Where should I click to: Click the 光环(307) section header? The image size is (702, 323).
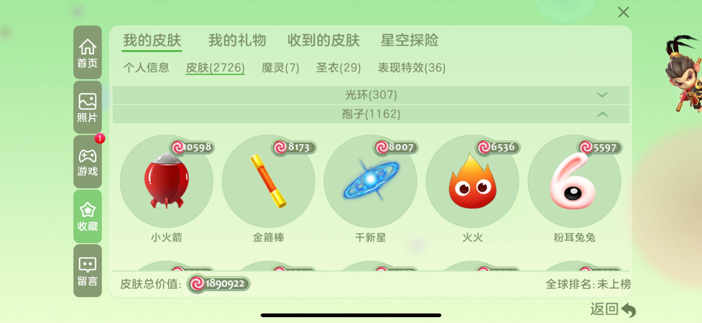(371, 95)
